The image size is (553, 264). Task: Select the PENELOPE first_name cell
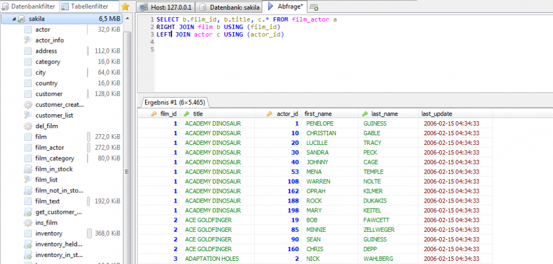click(x=321, y=123)
